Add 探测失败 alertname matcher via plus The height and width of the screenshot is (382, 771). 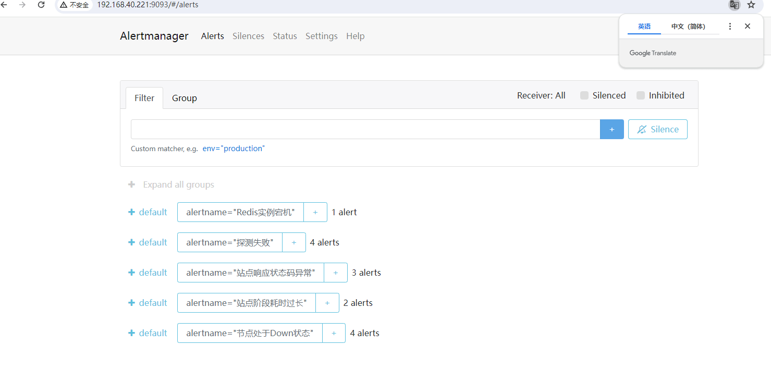tap(294, 242)
